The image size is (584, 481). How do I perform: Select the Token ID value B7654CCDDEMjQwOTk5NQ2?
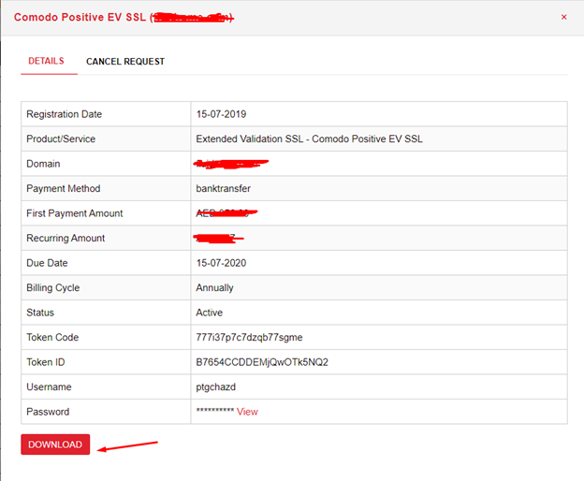pyautogui.click(x=262, y=362)
